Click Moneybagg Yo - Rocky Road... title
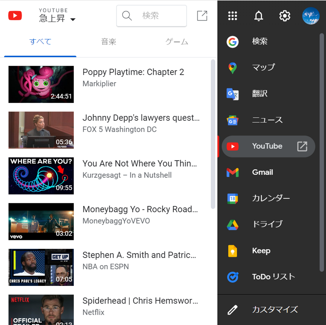The image size is (326, 325). (140, 209)
